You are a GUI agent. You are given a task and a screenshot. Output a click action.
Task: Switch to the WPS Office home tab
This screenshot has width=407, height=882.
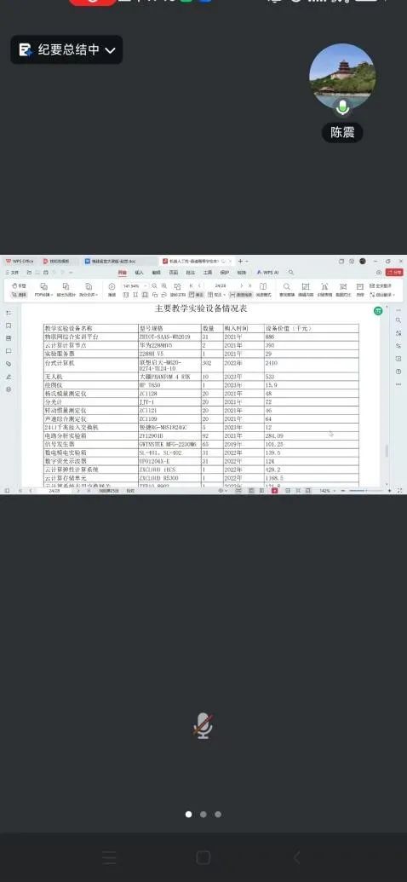tap(20, 261)
